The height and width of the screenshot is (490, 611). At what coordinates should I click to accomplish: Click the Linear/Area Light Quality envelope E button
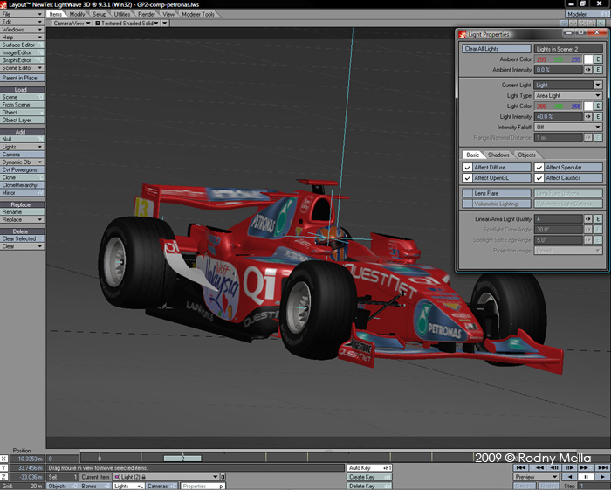(599, 218)
